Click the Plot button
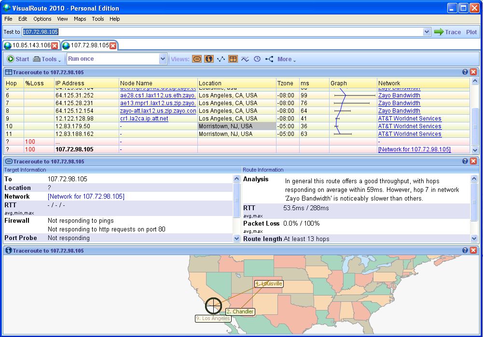 (471, 32)
